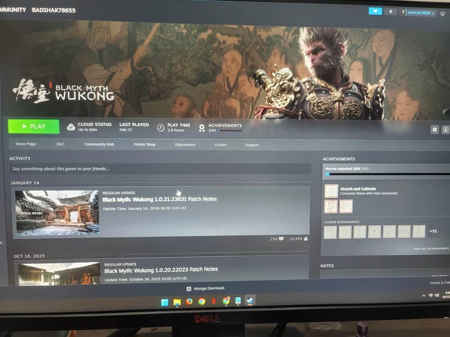This screenshot has width=450, height=337.
Task: Click the Play Time clock icon
Action: tap(161, 127)
